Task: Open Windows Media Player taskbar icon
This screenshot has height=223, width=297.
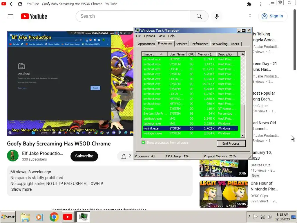Action: pyautogui.click(x=39, y=217)
